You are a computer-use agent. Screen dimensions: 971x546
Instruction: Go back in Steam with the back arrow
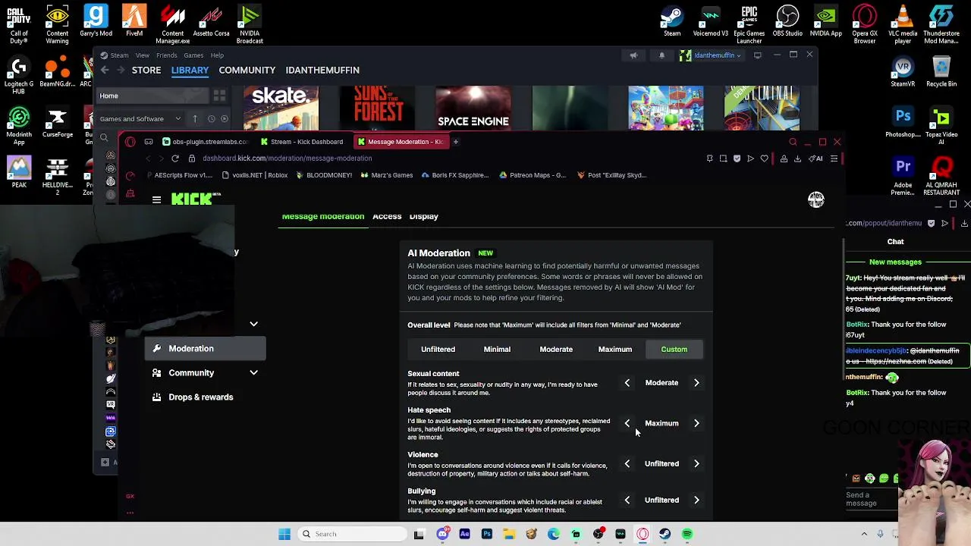coord(105,70)
